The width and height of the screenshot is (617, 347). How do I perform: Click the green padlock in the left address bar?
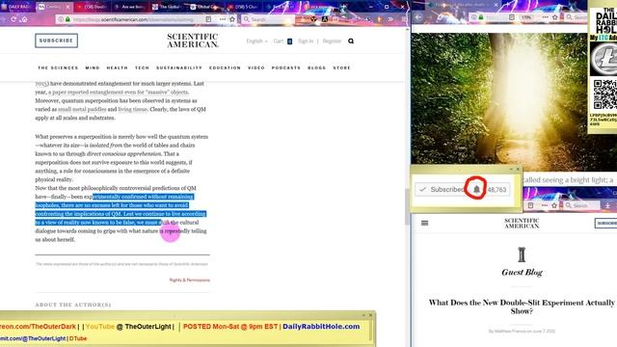click(67, 19)
